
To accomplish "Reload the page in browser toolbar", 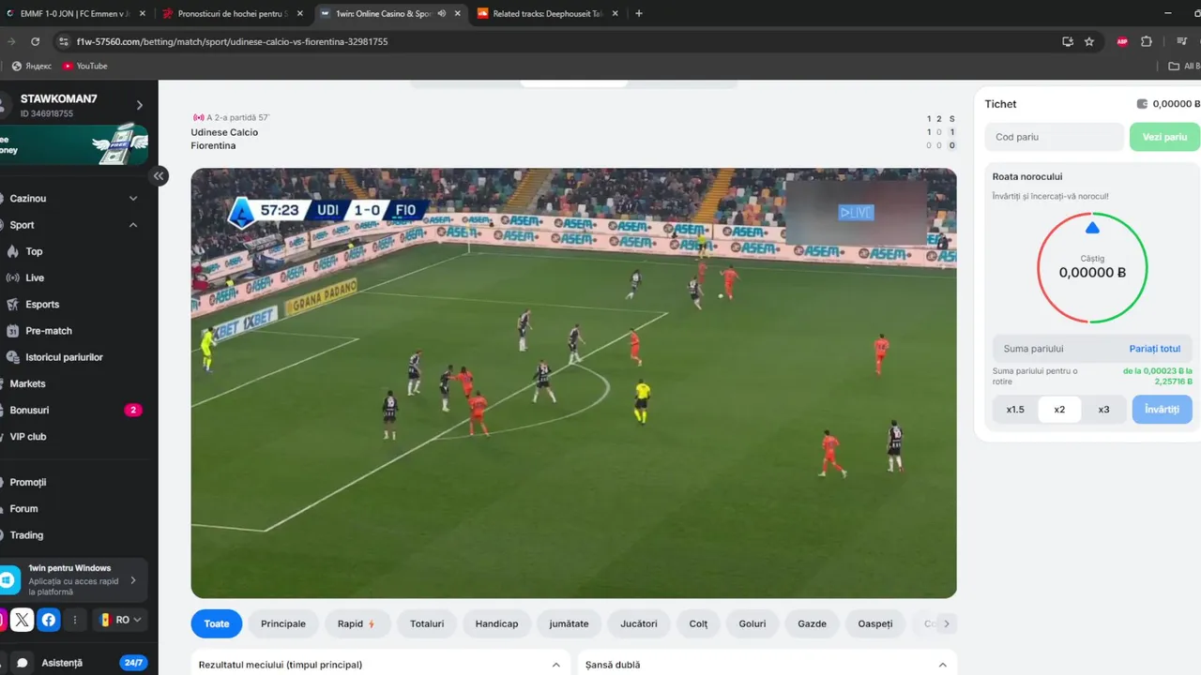I will 35,41.
